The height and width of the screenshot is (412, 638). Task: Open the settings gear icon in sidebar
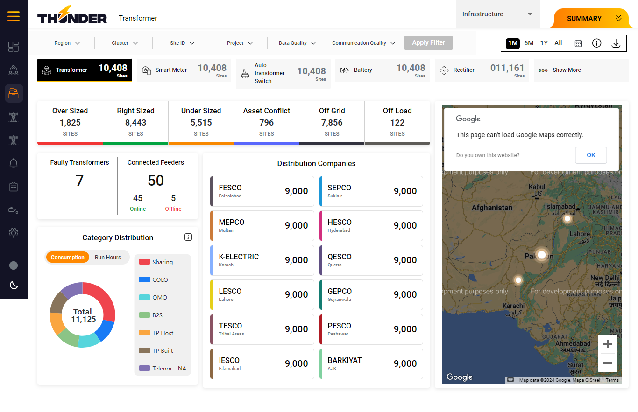click(x=14, y=232)
